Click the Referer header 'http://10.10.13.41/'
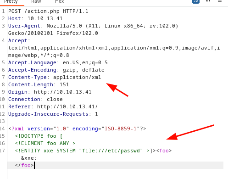228x179 pixels. (x=67, y=106)
